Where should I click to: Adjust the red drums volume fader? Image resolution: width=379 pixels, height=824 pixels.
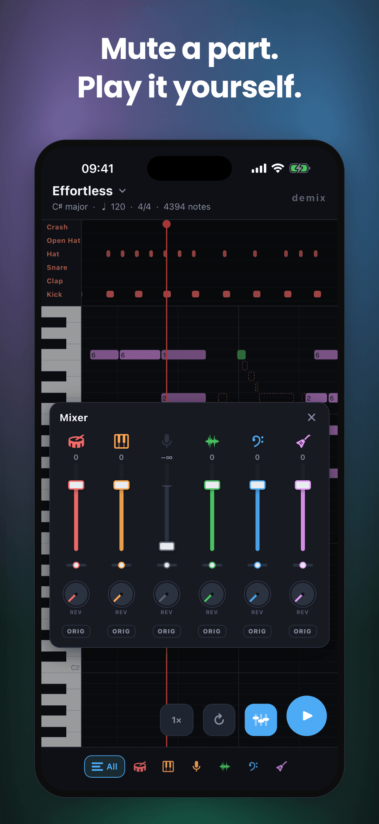pyautogui.click(x=76, y=485)
